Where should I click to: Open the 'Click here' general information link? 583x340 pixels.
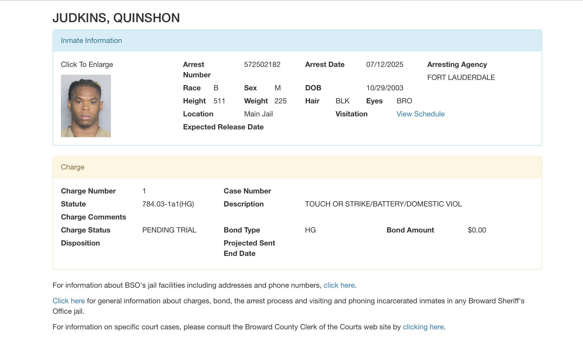(68, 301)
